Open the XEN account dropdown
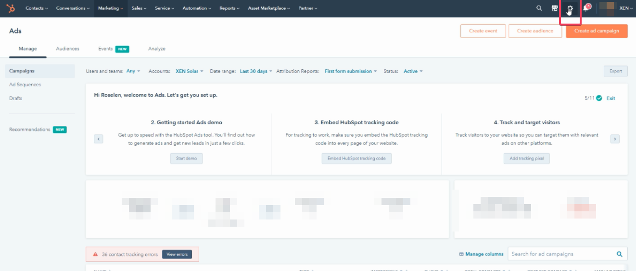636x271 pixels. click(626, 8)
